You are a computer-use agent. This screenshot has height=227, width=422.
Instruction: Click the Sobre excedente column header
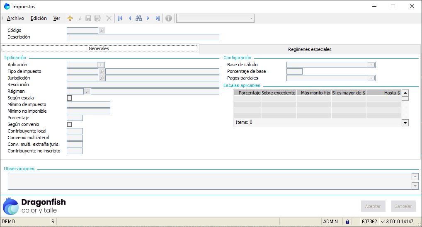click(x=279, y=93)
